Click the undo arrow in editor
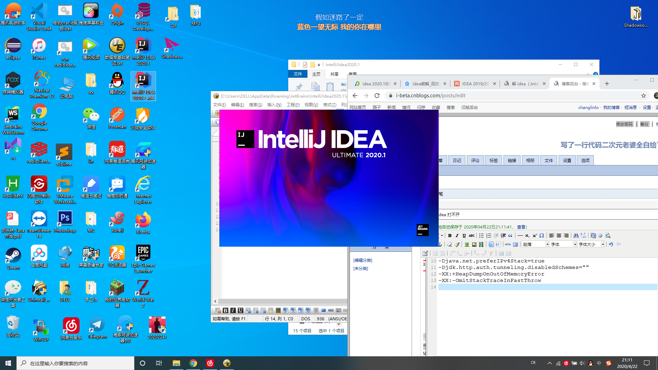The width and height of the screenshot is (658, 370). pos(611,244)
